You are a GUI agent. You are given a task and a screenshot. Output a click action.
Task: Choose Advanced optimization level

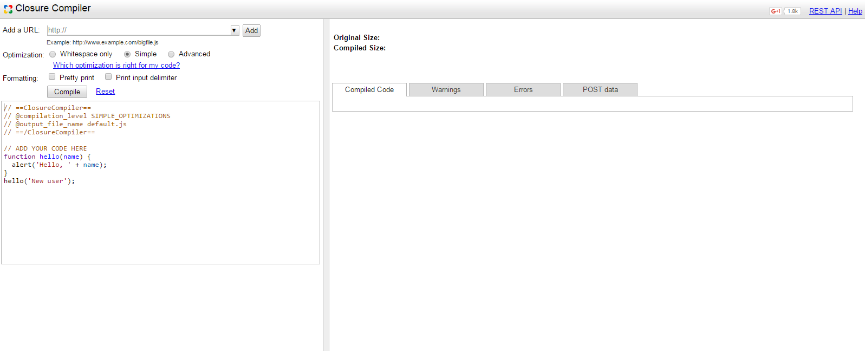pos(171,54)
